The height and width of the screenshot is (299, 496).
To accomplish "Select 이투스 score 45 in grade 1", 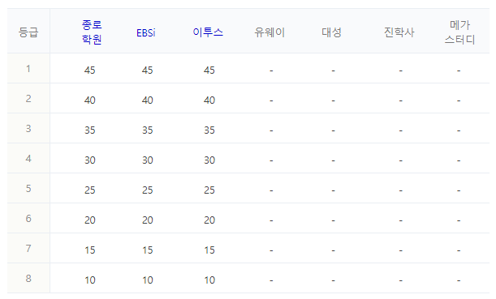I will (x=209, y=70).
